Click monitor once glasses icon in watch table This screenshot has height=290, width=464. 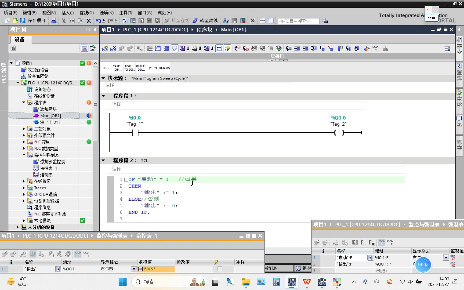point(86,254)
